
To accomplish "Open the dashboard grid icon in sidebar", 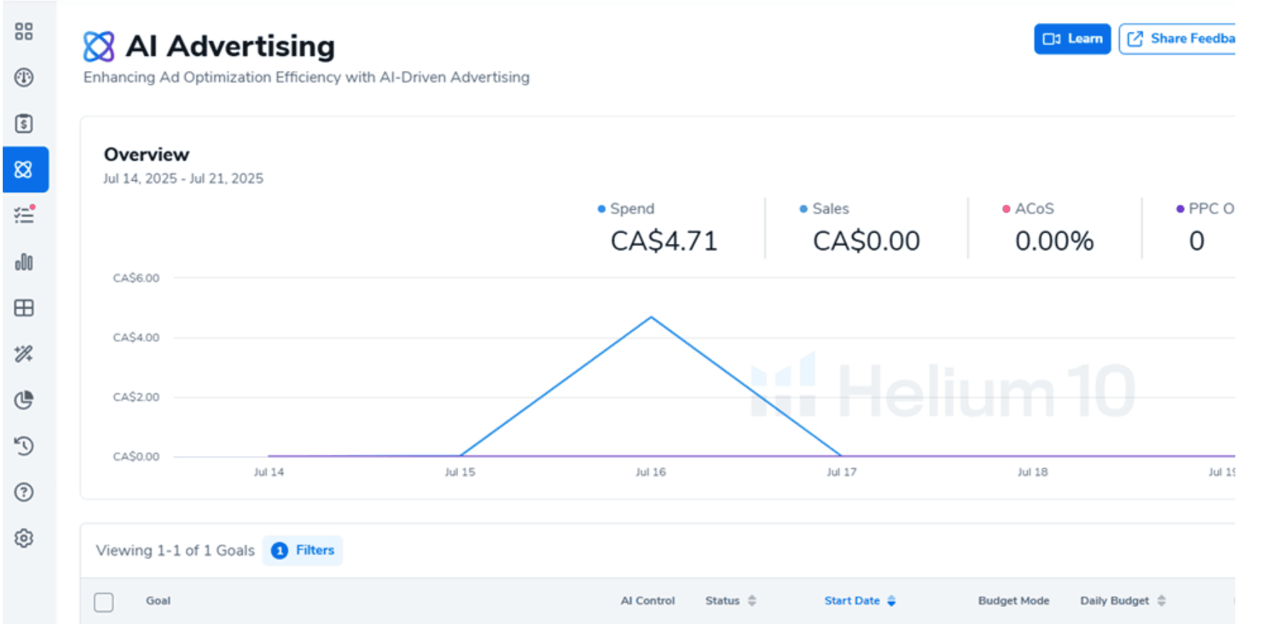I will pos(24,31).
